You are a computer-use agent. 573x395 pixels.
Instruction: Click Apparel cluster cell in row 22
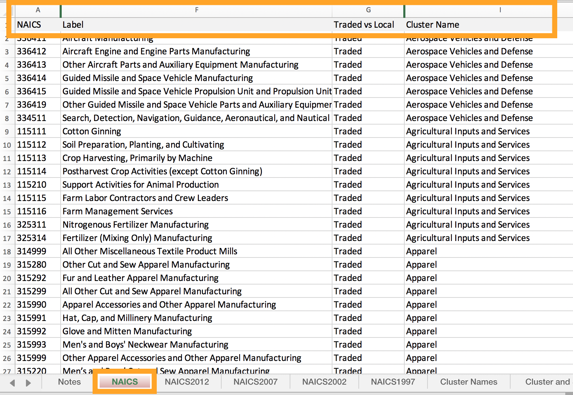(489, 304)
